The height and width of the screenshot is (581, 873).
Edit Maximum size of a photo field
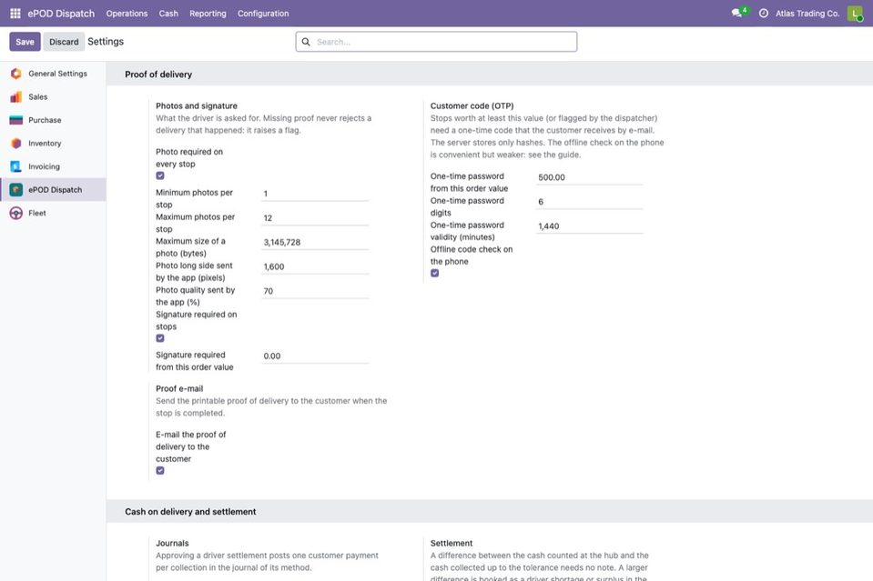pyautogui.click(x=315, y=243)
